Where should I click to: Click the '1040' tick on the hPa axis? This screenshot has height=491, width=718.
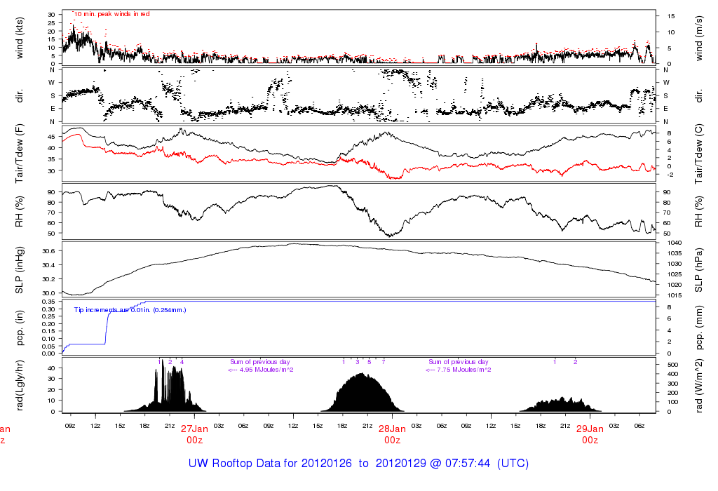pyautogui.click(x=675, y=243)
